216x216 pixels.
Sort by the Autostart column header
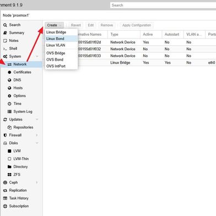172,34
